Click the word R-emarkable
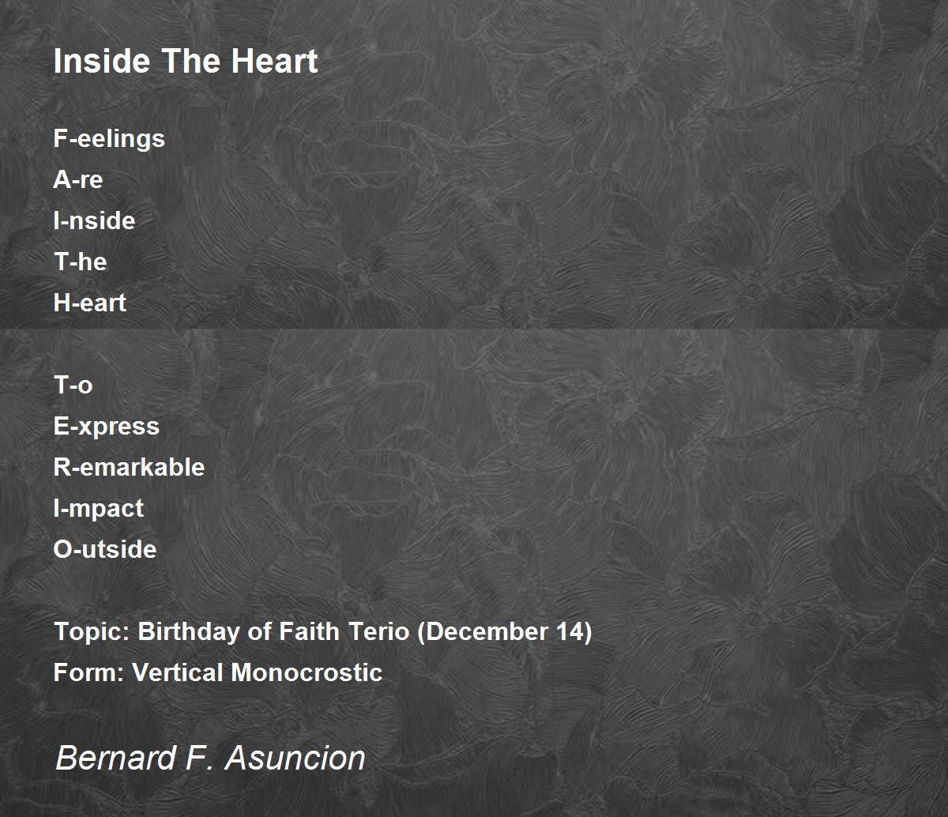The width and height of the screenshot is (948, 817). point(129,467)
